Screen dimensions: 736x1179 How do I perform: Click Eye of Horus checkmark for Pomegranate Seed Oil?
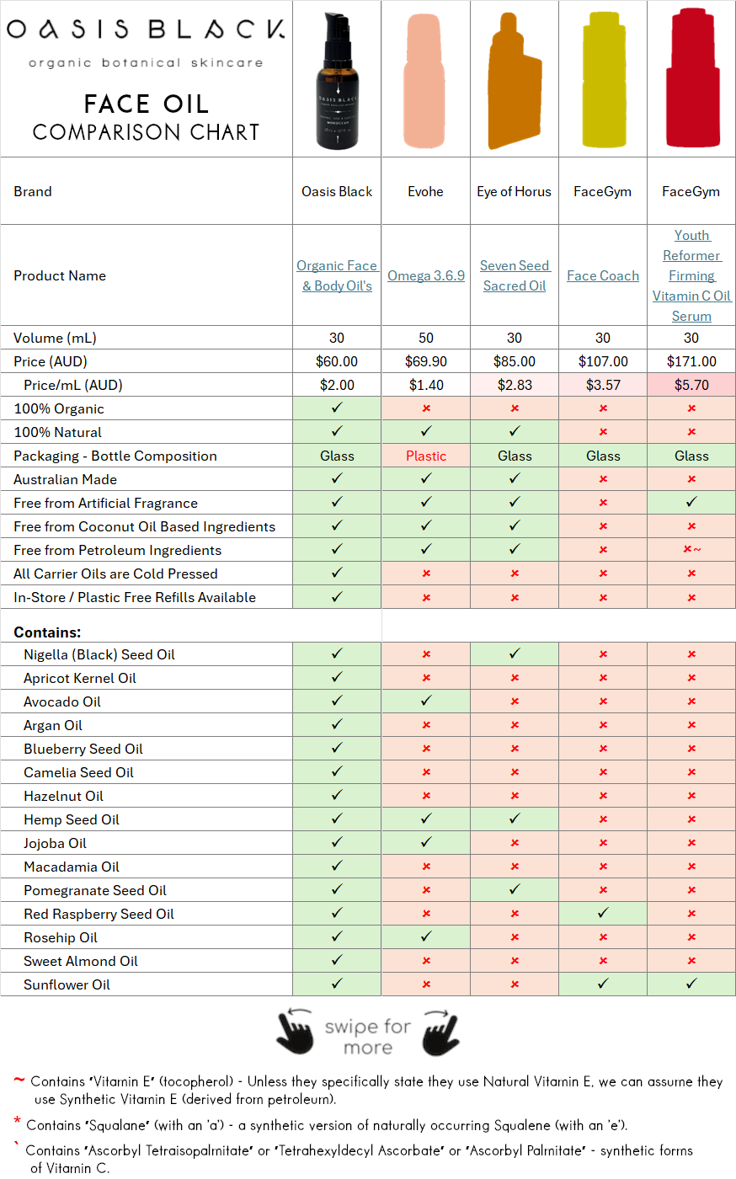[515, 889]
